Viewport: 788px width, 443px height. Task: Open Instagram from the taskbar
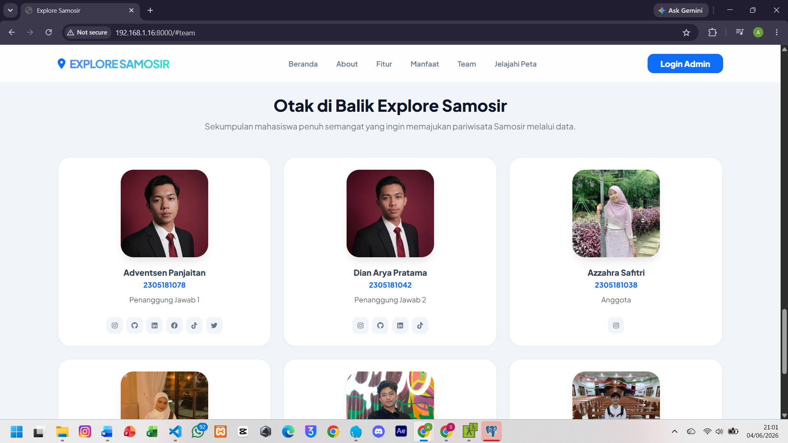[85, 431]
